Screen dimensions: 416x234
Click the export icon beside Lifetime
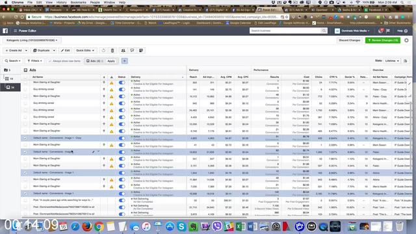point(406,61)
